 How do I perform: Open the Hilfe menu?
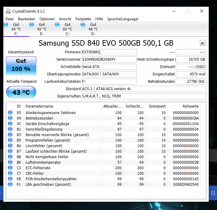click(99, 19)
